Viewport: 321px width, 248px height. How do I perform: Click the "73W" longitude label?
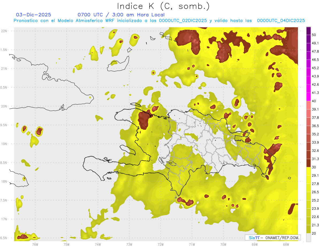pos(129,244)
